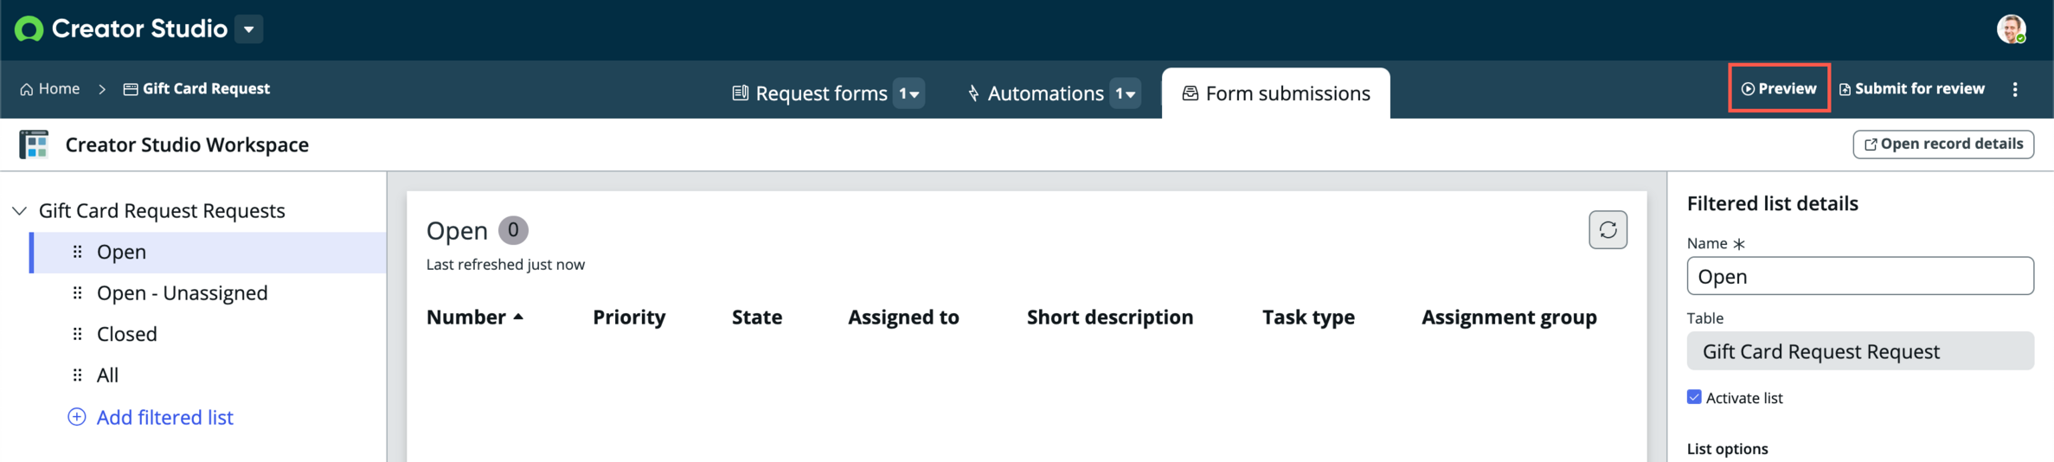Click the Preview button
This screenshot has height=462, width=2054.
pos(1779,88)
